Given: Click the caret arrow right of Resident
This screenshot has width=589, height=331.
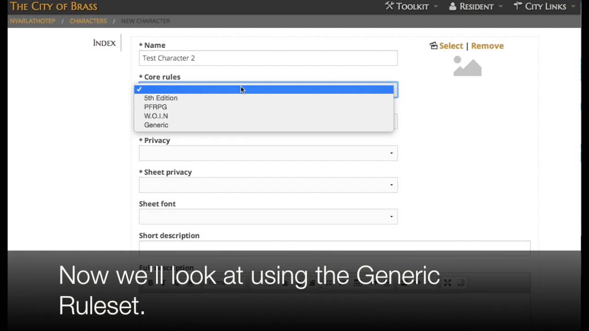Looking at the screenshot, I should 501,6.
